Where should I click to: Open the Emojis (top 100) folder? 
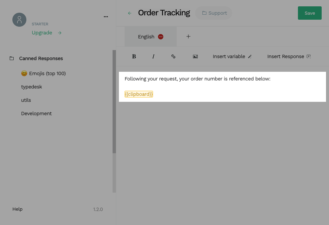(x=43, y=73)
